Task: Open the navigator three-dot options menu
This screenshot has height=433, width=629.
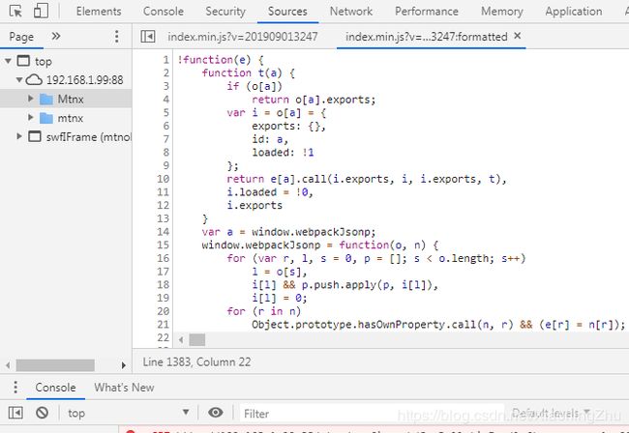Action: 117,37
